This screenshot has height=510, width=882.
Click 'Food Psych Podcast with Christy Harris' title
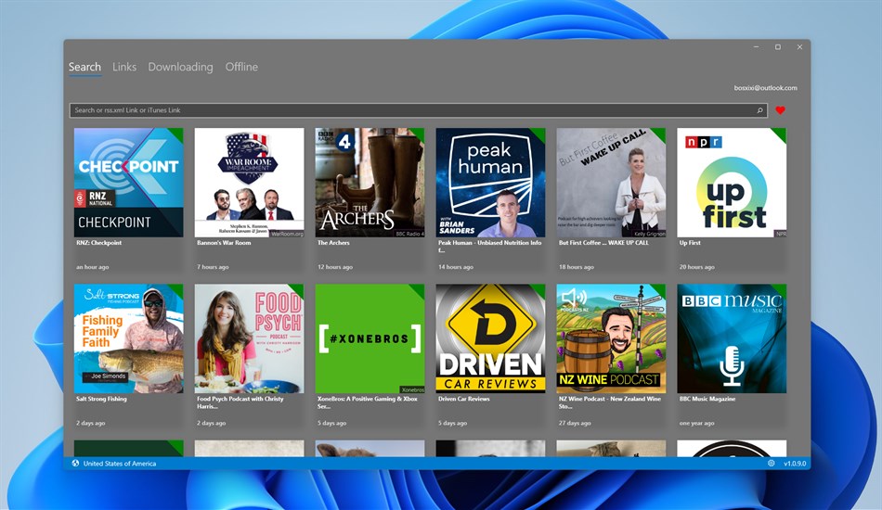[240, 402]
